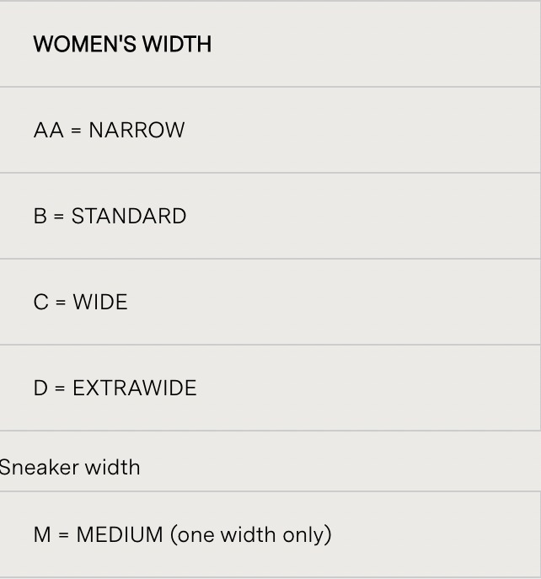
Task: Click the word EXTRAWIDE
Action: click(135, 388)
